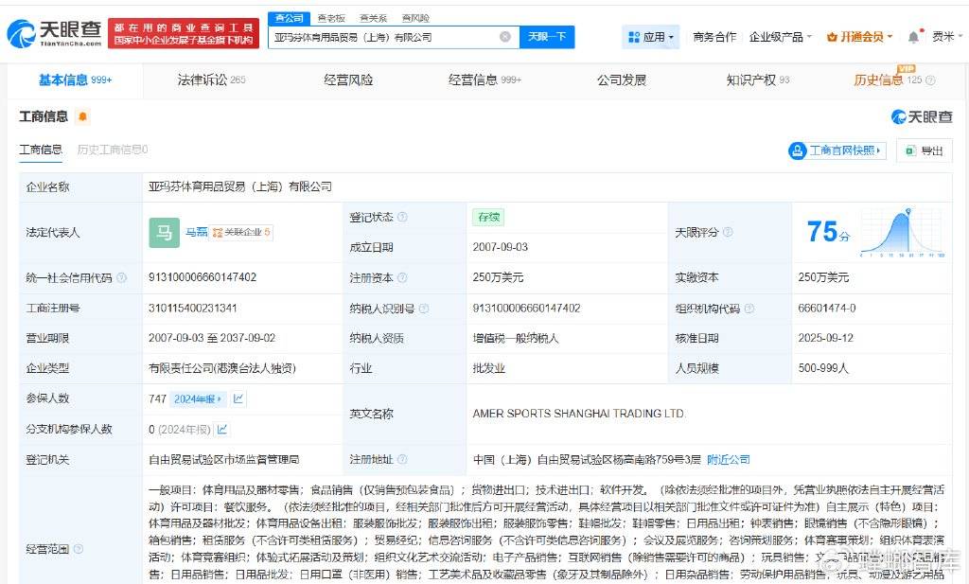969x584 pixels.
Task: Click the 天眼一下 search button
Action: click(547, 36)
